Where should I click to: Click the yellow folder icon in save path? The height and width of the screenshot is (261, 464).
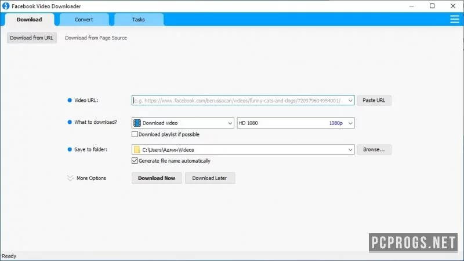point(137,150)
